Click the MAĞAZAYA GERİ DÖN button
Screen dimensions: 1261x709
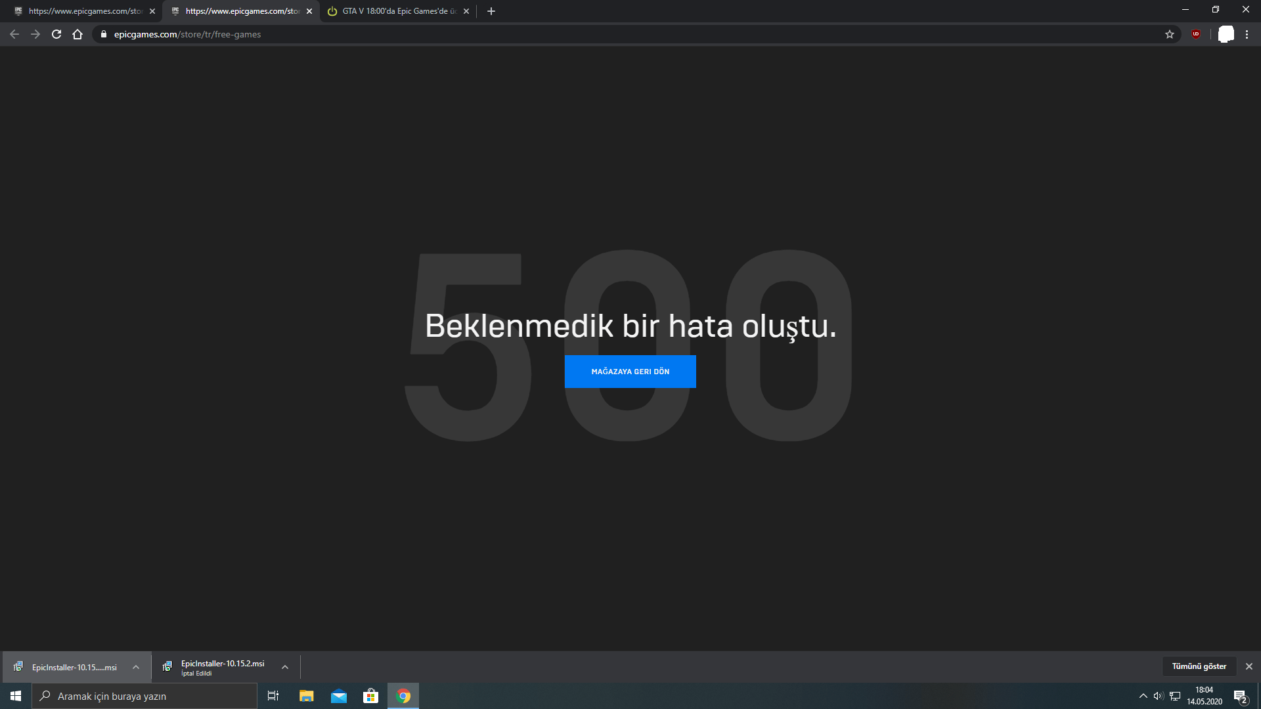pyautogui.click(x=630, y=372)
